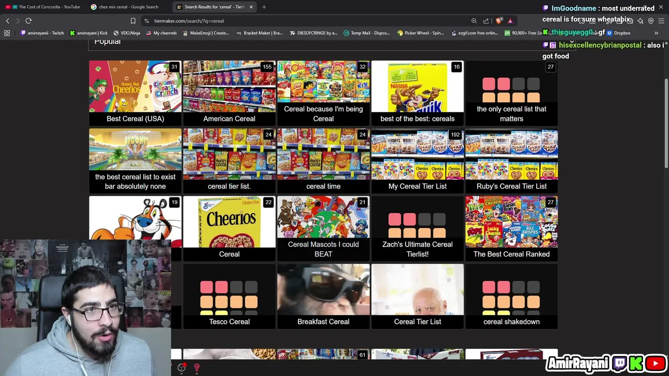The image size is (669, 376).
Task: Open the My channels bookmark
Action: tap(161, 33)
